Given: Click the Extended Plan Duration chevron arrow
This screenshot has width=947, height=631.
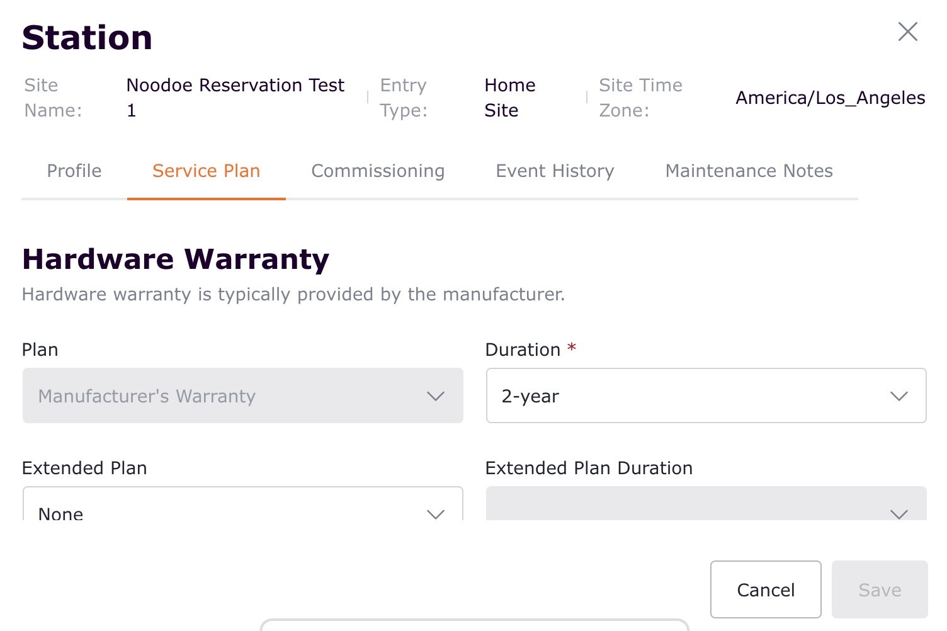Looking at the screenshot, I should click(x=899, y=513).
